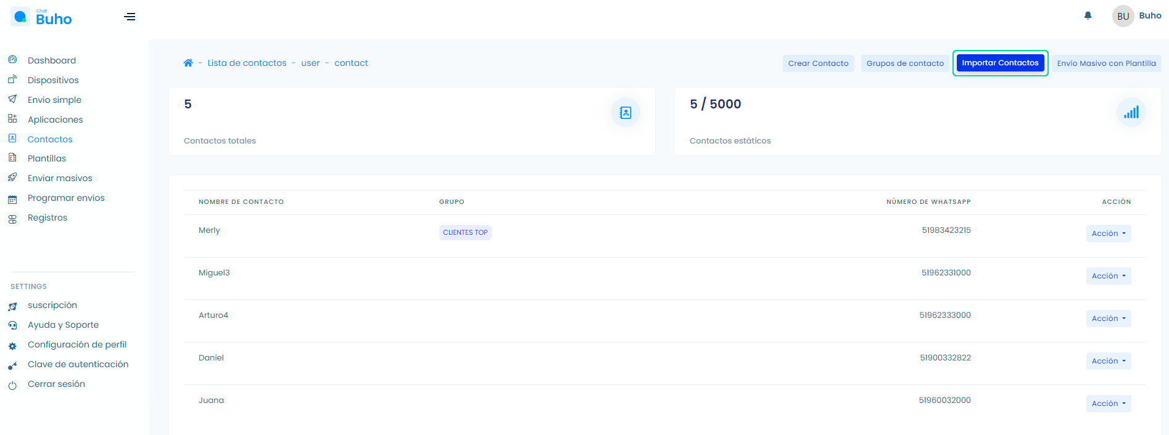Toggle the sidebar hamburger menu icon
1169x435 pixels.
click(130, 17)
